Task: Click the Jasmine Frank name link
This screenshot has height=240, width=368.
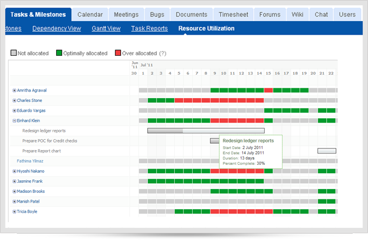Action: 30,181
